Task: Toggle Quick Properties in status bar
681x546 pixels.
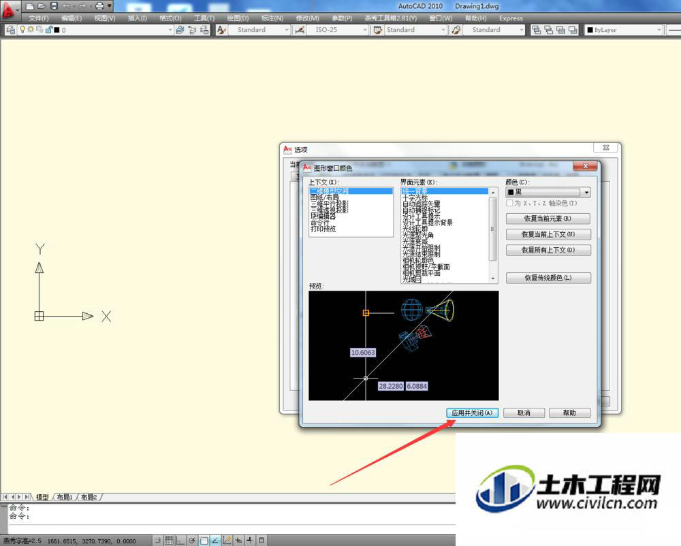Action: [x=262, y=541]
